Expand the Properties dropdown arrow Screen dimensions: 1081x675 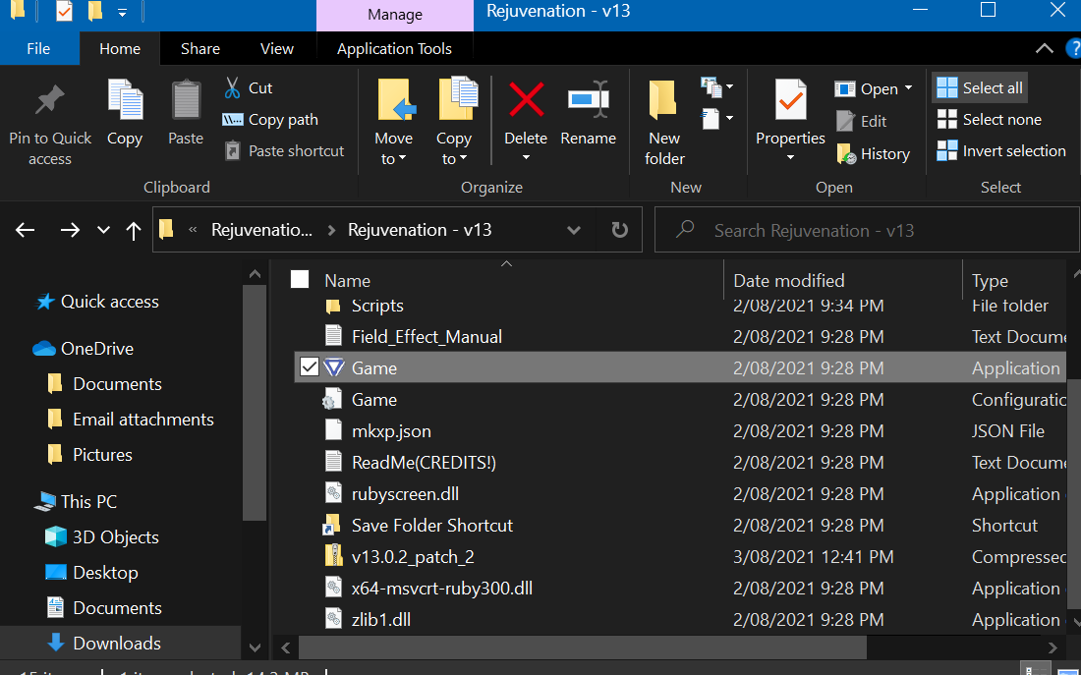tap(790, 158)
